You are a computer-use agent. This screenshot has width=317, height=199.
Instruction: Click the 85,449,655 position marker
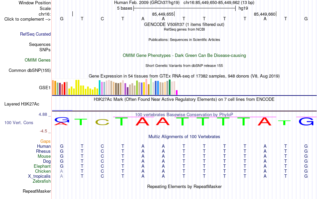tap(163, 14)
